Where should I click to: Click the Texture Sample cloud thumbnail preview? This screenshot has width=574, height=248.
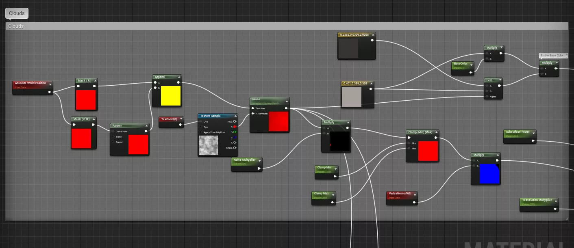[x=209, y=145]
